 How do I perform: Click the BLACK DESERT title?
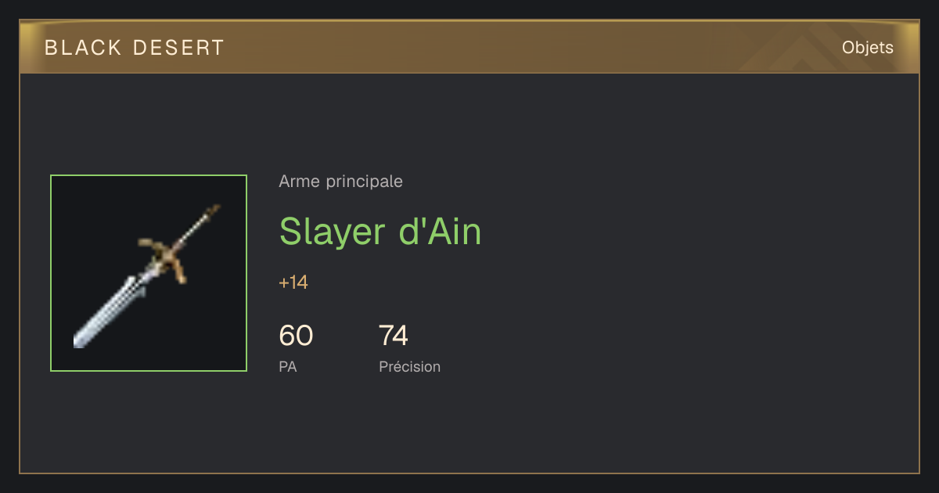(135, 48)
